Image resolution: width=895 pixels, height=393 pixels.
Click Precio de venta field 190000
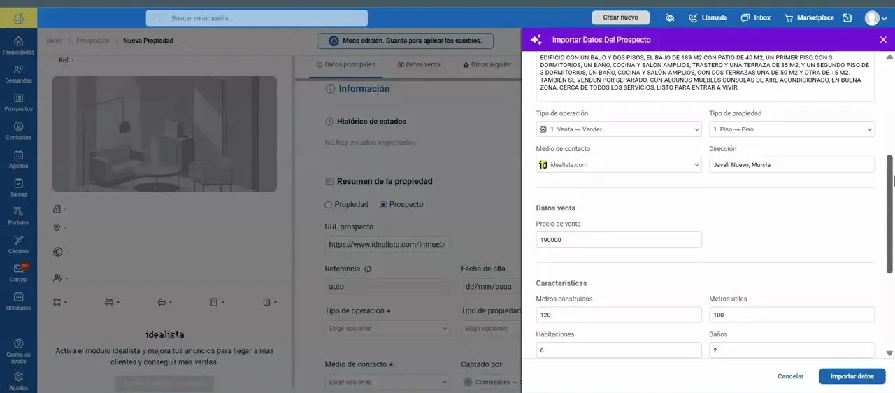[x=619, y=239]
